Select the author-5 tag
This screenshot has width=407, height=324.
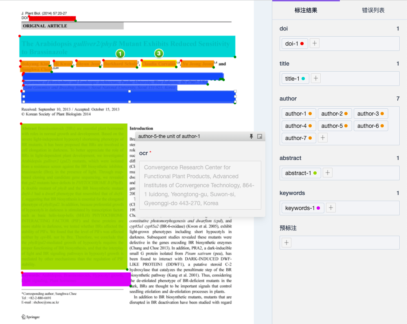click(x=335, y=126)
